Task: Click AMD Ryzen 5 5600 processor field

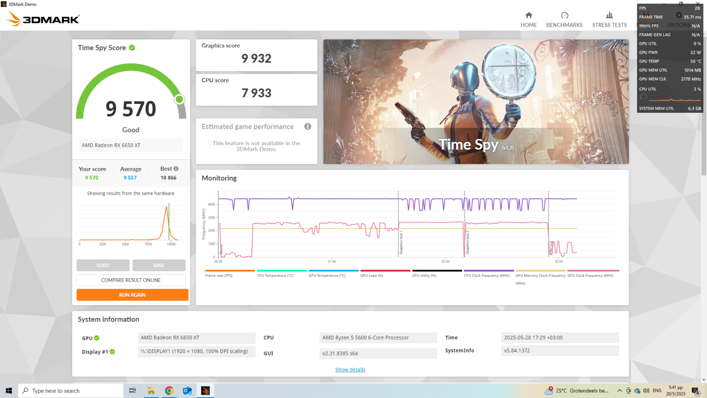Action: point(378,338)
